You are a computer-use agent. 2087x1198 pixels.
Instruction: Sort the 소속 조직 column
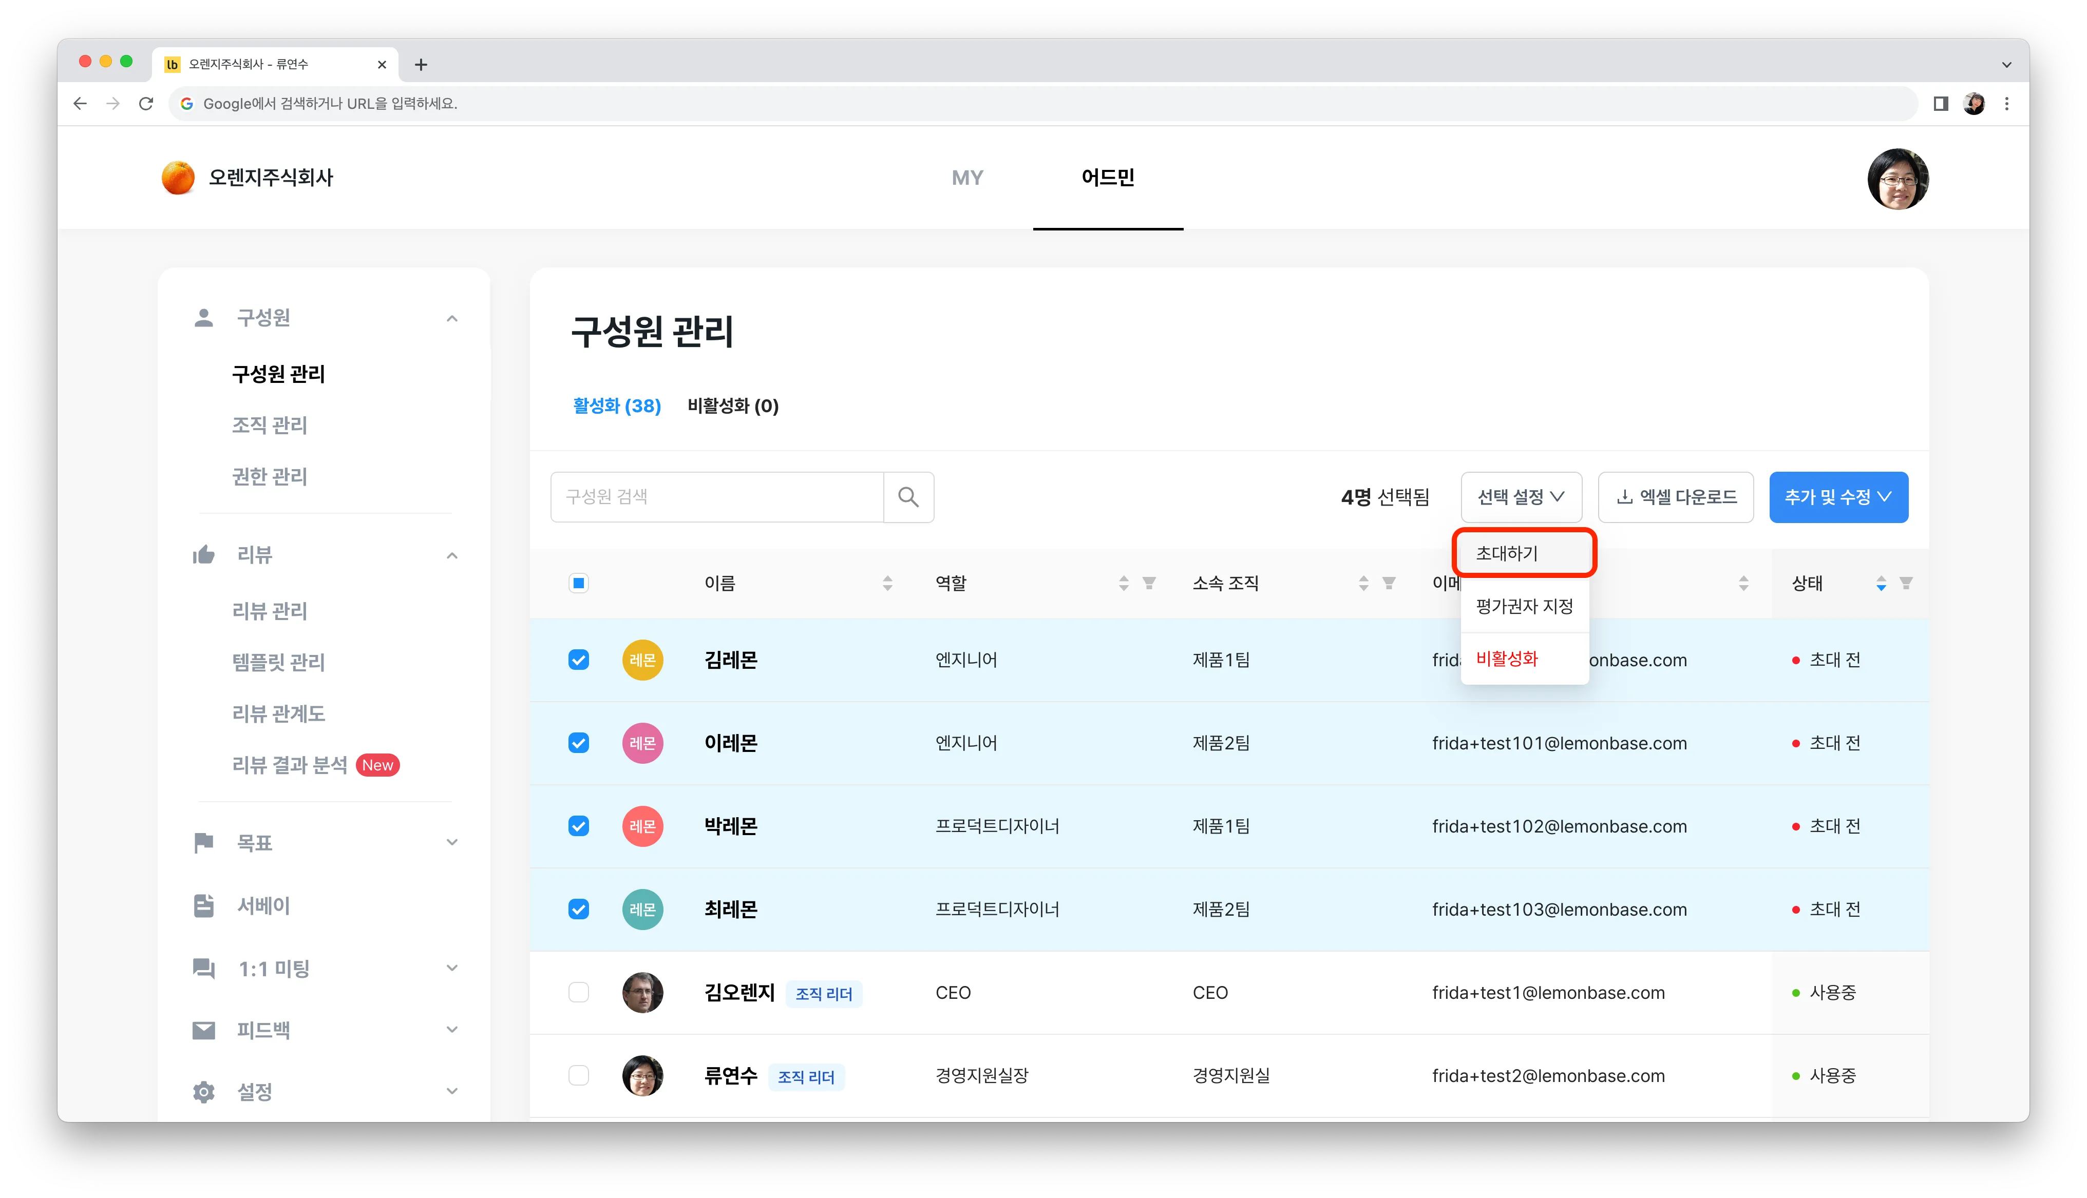(1363, 584)
